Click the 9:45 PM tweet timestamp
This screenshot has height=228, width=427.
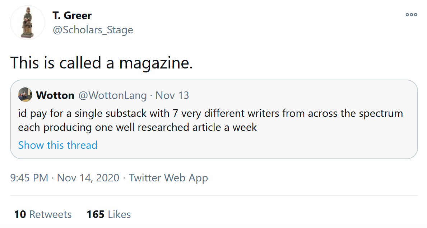pos(29,178)
